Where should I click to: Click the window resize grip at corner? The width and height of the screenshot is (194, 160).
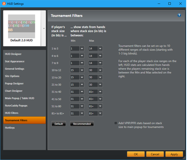[x=184, y=158]
